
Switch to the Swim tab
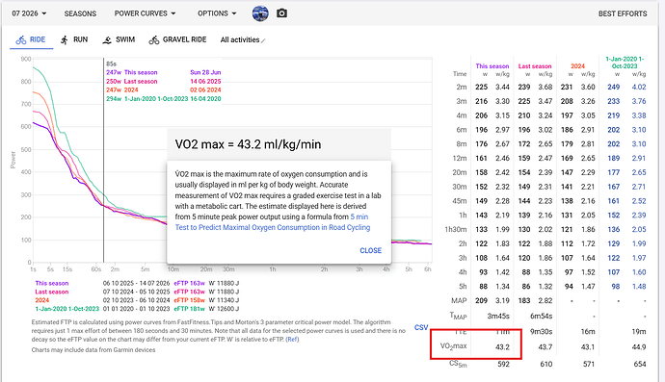119,39
